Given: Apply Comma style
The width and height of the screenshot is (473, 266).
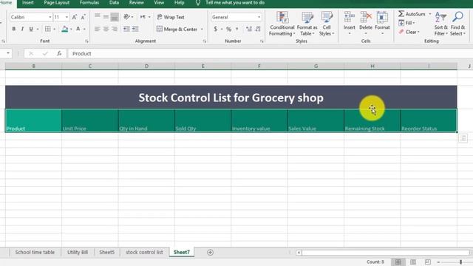Looking at the screenshot, I should click(237, 29).
